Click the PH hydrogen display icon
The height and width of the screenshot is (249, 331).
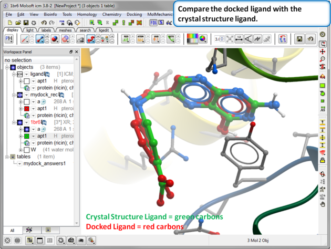tap(9, 39)
